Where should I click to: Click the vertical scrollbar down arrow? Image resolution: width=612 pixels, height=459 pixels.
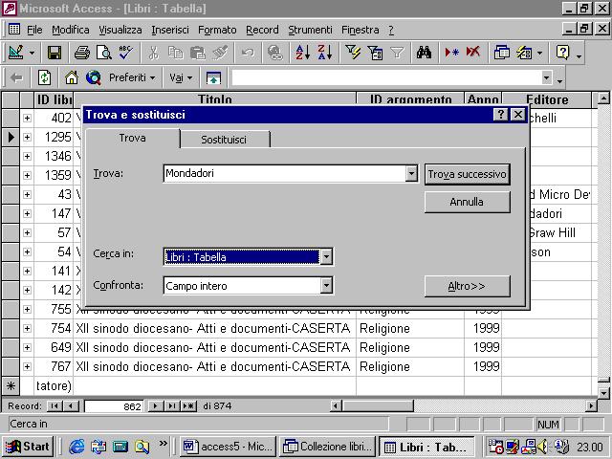[603, 393]
